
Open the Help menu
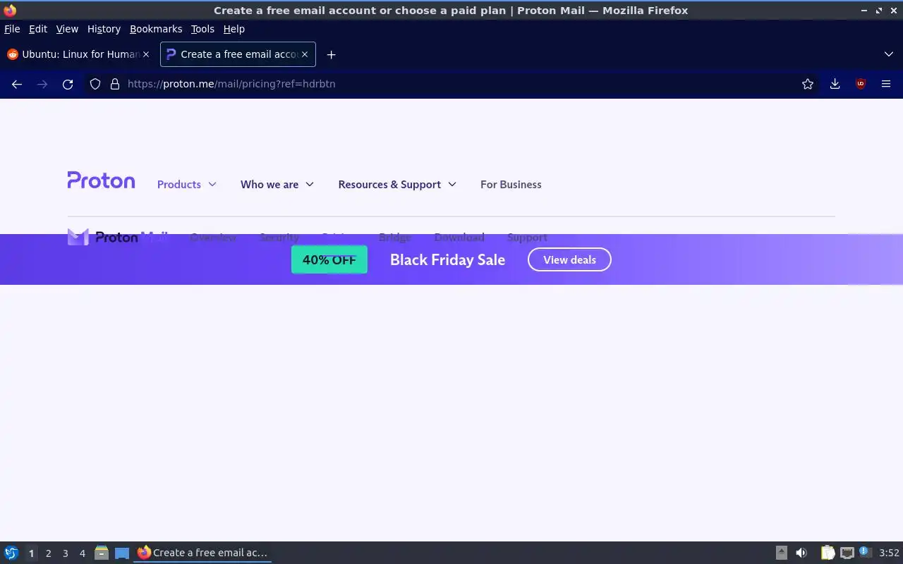click(x=234, y=29)
